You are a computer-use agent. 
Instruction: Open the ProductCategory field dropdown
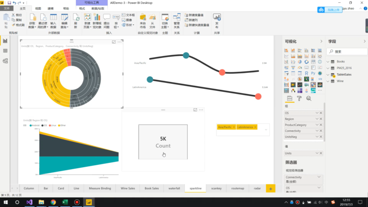(x=317, y=125)
